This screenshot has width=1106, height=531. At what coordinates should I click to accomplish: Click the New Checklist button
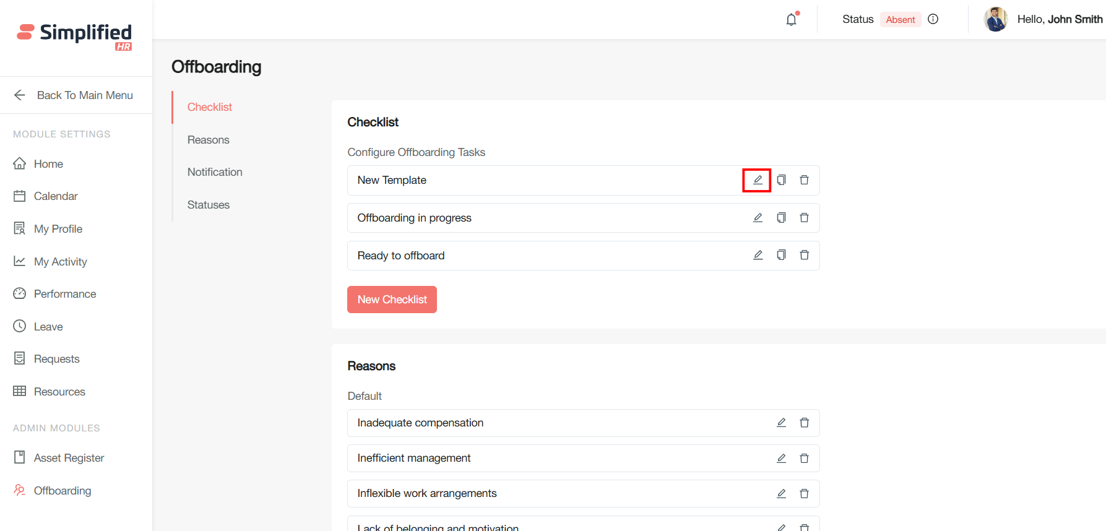392,300
